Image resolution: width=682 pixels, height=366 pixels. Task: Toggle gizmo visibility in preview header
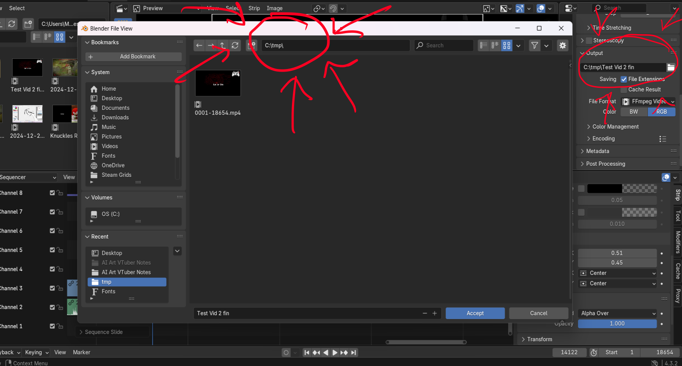coord(520,8)
